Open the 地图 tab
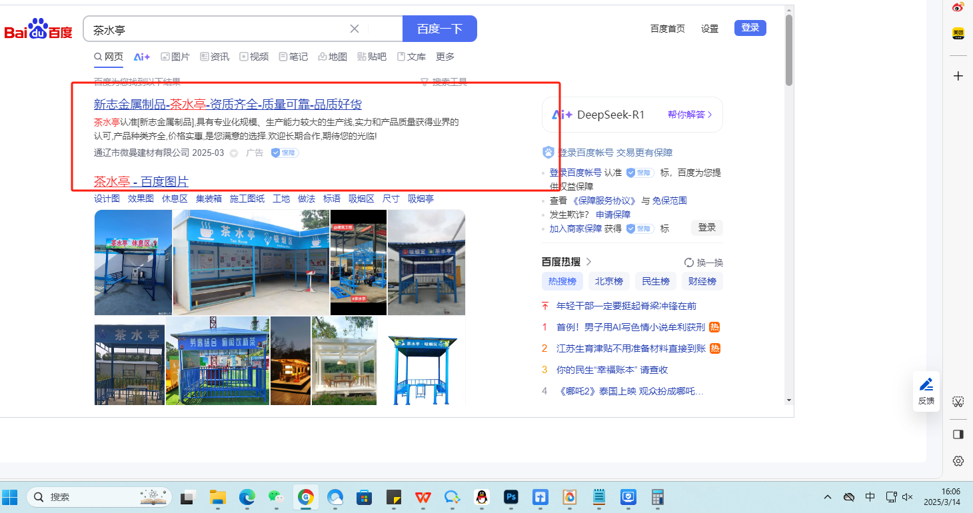The width and height of the screenshot is (973, 513). point(333,57)
